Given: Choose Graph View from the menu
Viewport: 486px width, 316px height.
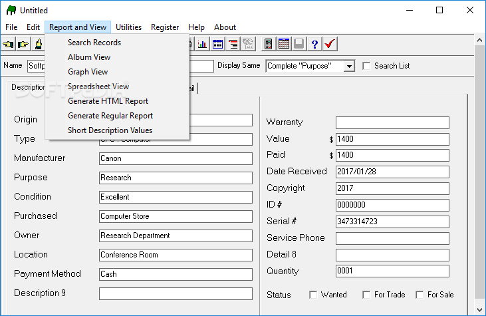Looking at the screenshot, I should pyautogui.click(x=117, y=72).
